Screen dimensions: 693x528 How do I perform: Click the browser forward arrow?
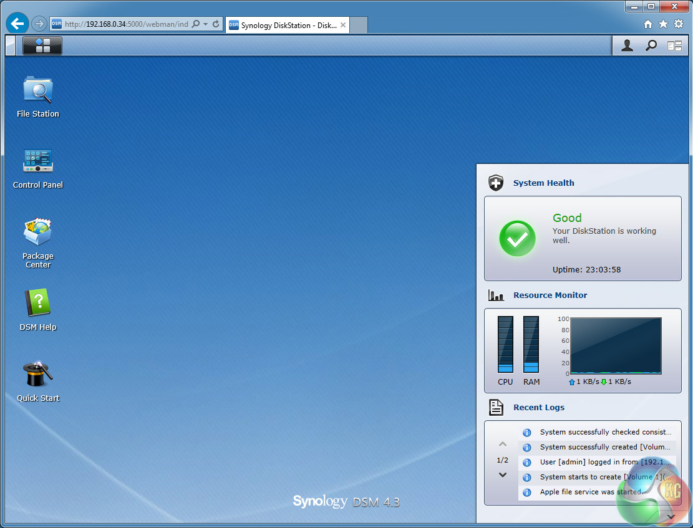(39, 24)
